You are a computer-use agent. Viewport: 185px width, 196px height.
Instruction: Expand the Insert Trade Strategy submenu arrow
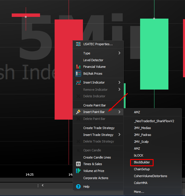(x=119, y=135)
